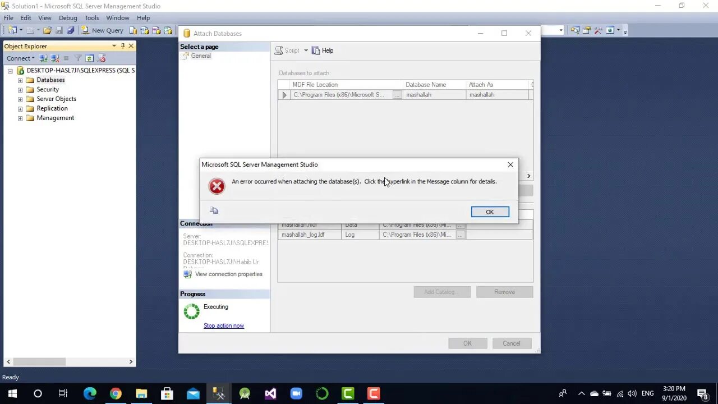
Task: Open the View menu
Action: click(x=45, y=18)
